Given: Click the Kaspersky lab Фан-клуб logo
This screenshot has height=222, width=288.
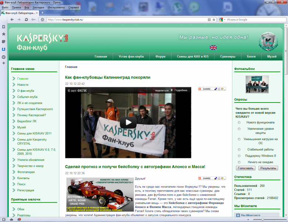Looking at the screenshot, I should pos(42,42).
